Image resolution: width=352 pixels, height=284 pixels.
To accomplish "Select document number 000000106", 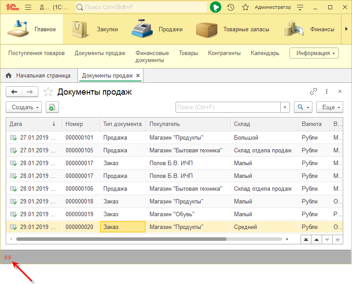I will pos(80,188).
